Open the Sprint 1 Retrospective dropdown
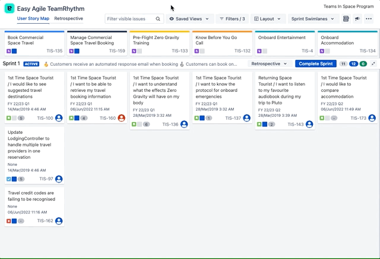The width and height of the screenshot is (380, 259). [269, 63]
